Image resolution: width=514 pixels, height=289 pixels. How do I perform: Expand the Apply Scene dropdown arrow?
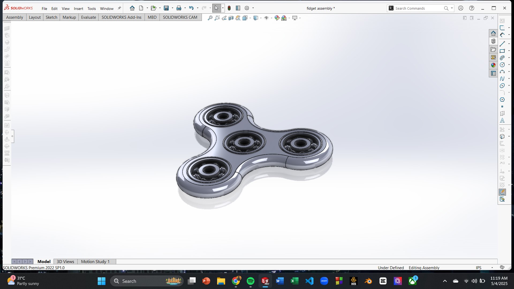pyautogui.click(x=289, y=18)
